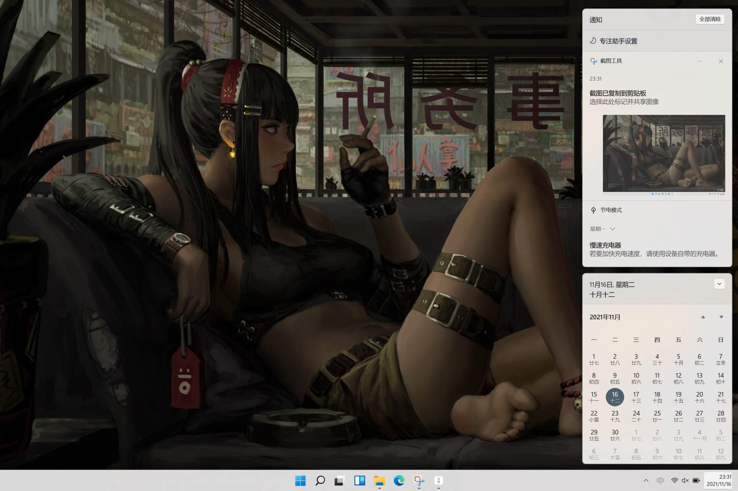738x491 pixels.
Task: Open the battery status icon
Action: [x=696, y=480]
